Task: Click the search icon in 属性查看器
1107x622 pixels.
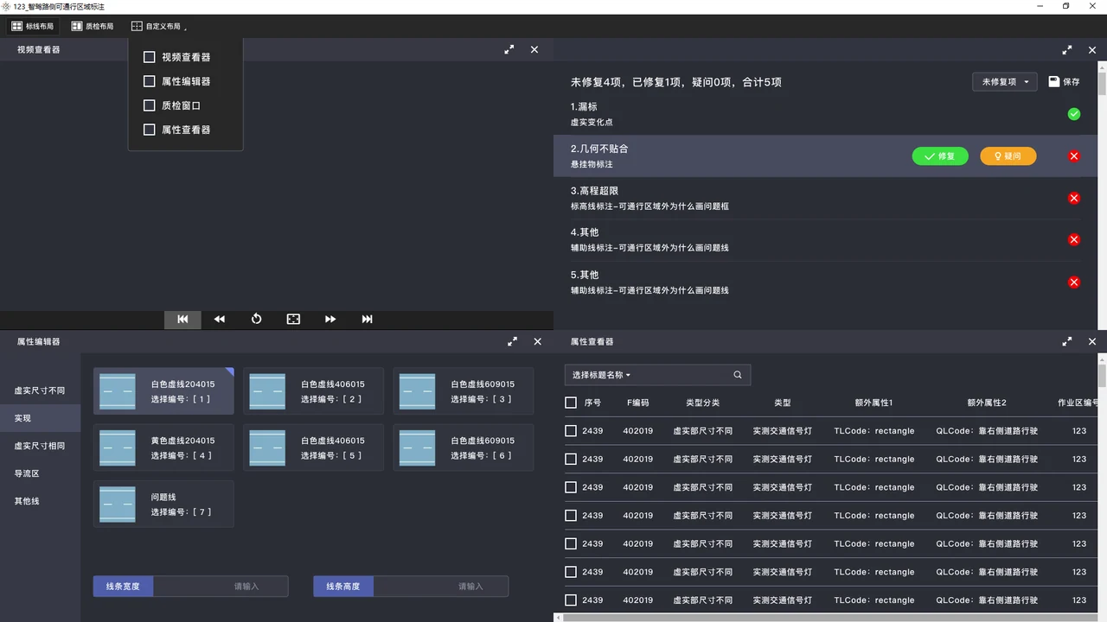Action: 738,375
